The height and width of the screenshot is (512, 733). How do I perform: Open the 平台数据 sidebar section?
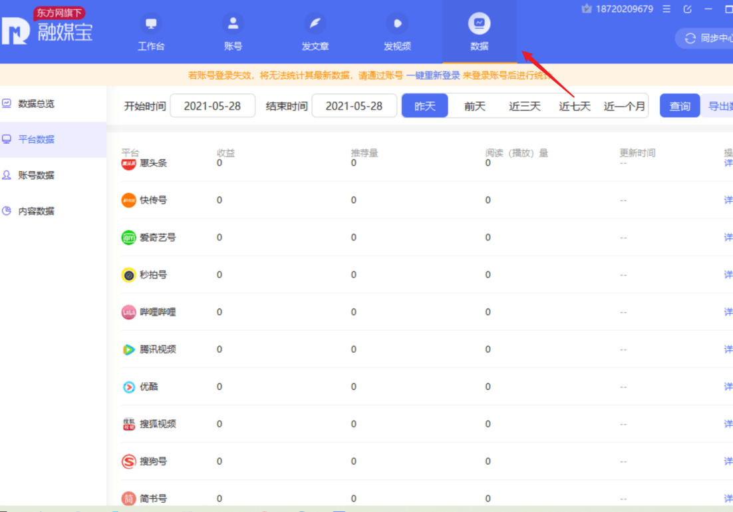[x=53, y=139]
